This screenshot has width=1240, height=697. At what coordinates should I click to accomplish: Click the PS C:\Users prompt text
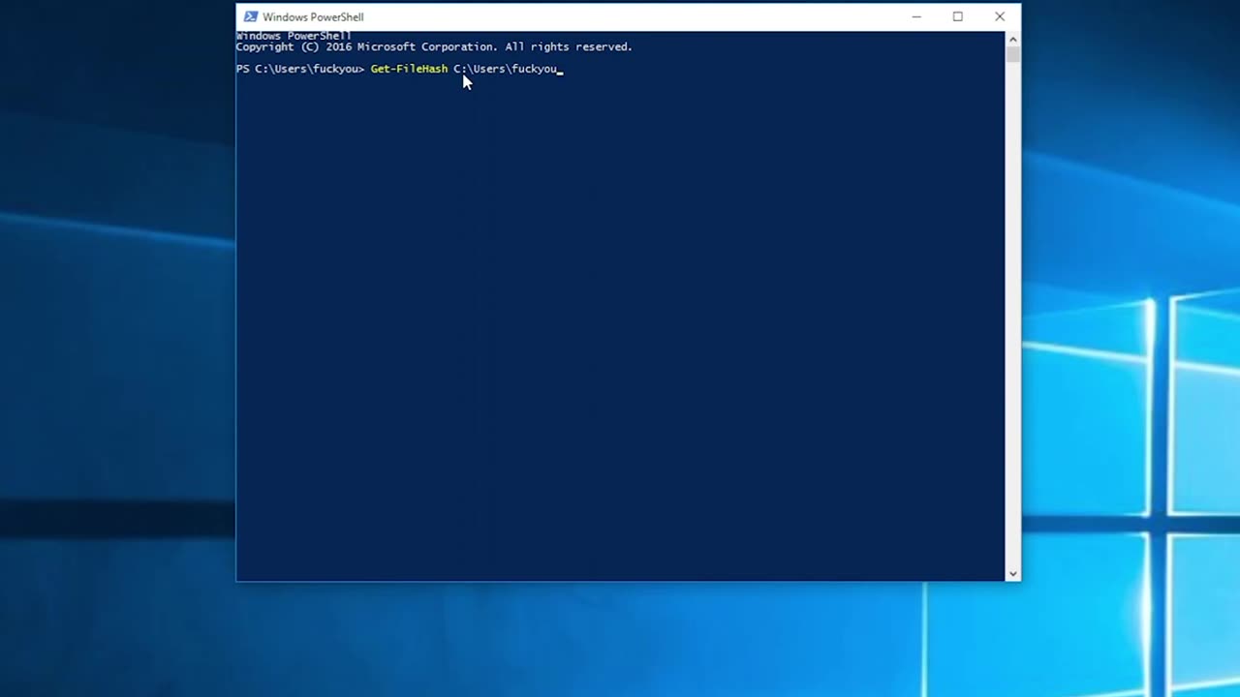pyautogui.click(x=300, y=69)
